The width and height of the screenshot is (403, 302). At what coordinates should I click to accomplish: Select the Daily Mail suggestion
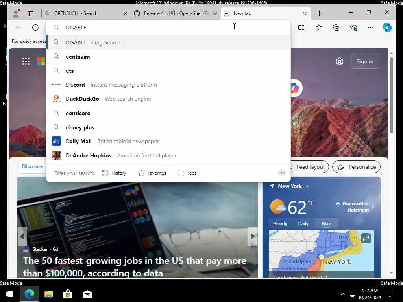[168, 141]
